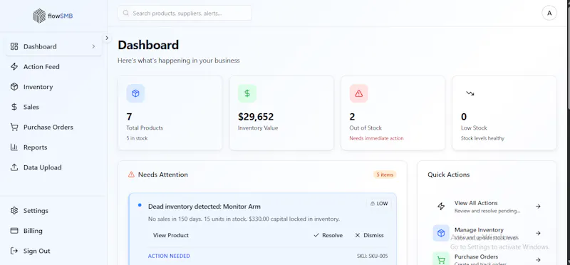570x265 pixels.
Task: Click the Settings gear icon
Action: 14,210
